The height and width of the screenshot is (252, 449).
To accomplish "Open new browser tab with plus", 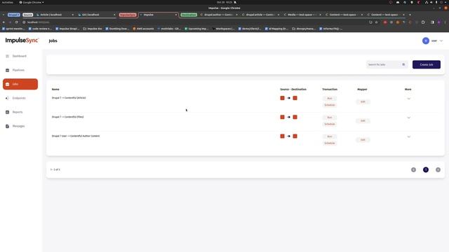I will tap(410, 15).
